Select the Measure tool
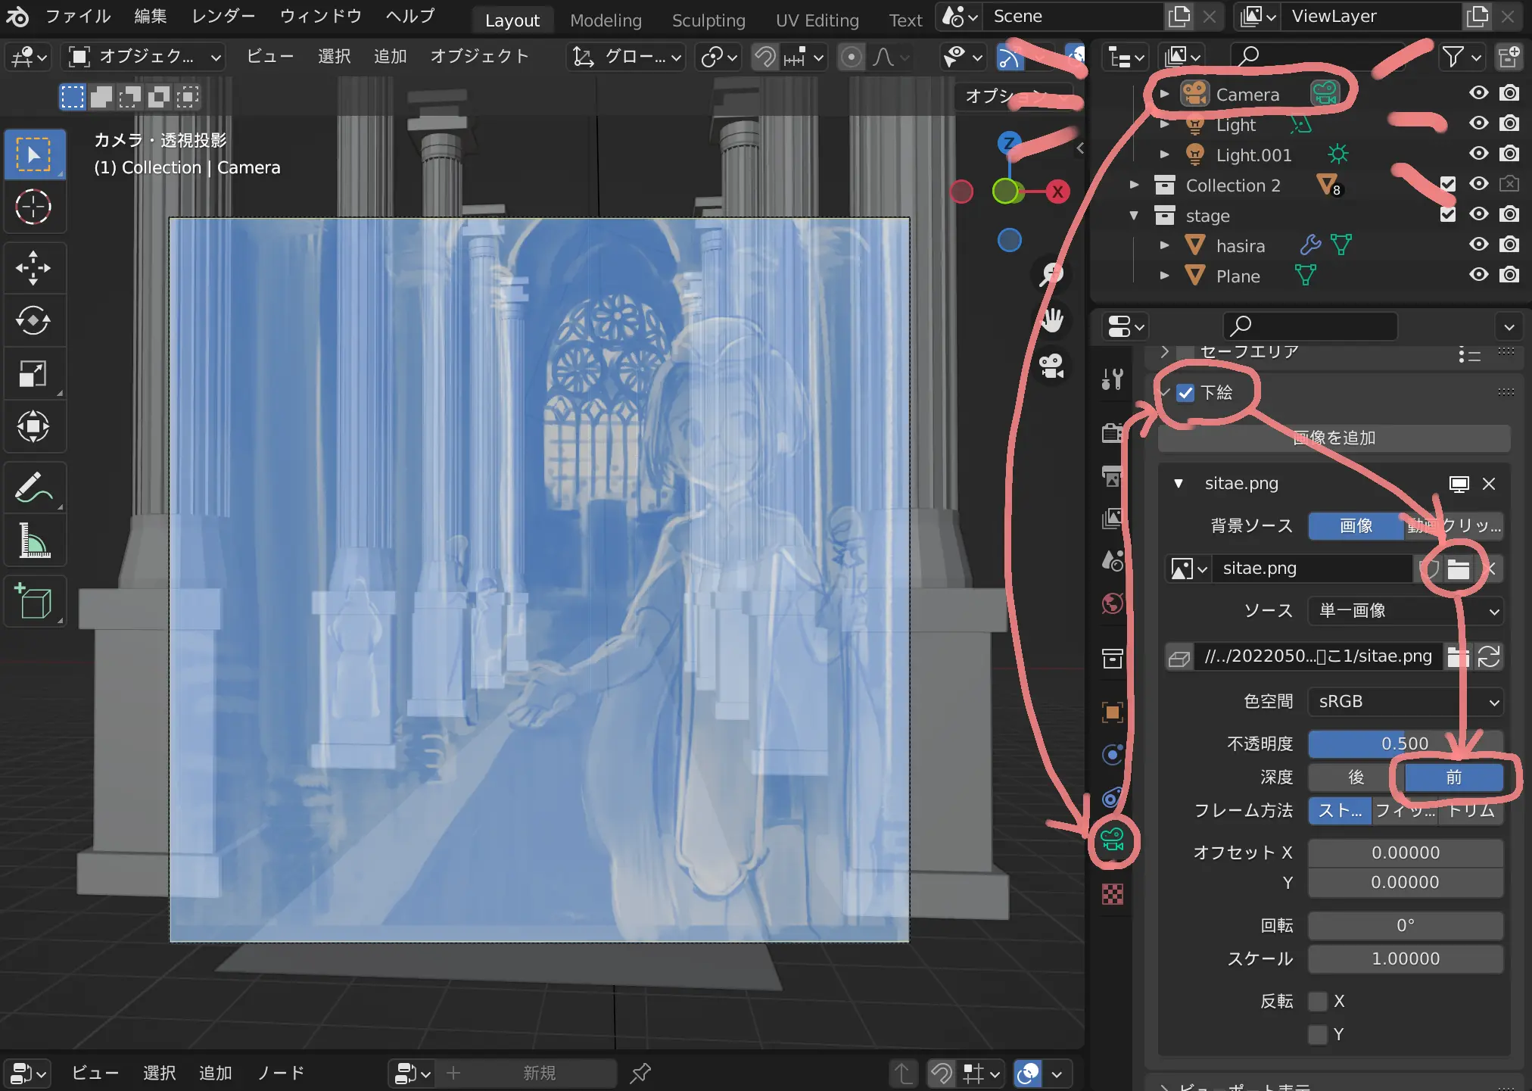1532x1091 pixels. [33, 540]
